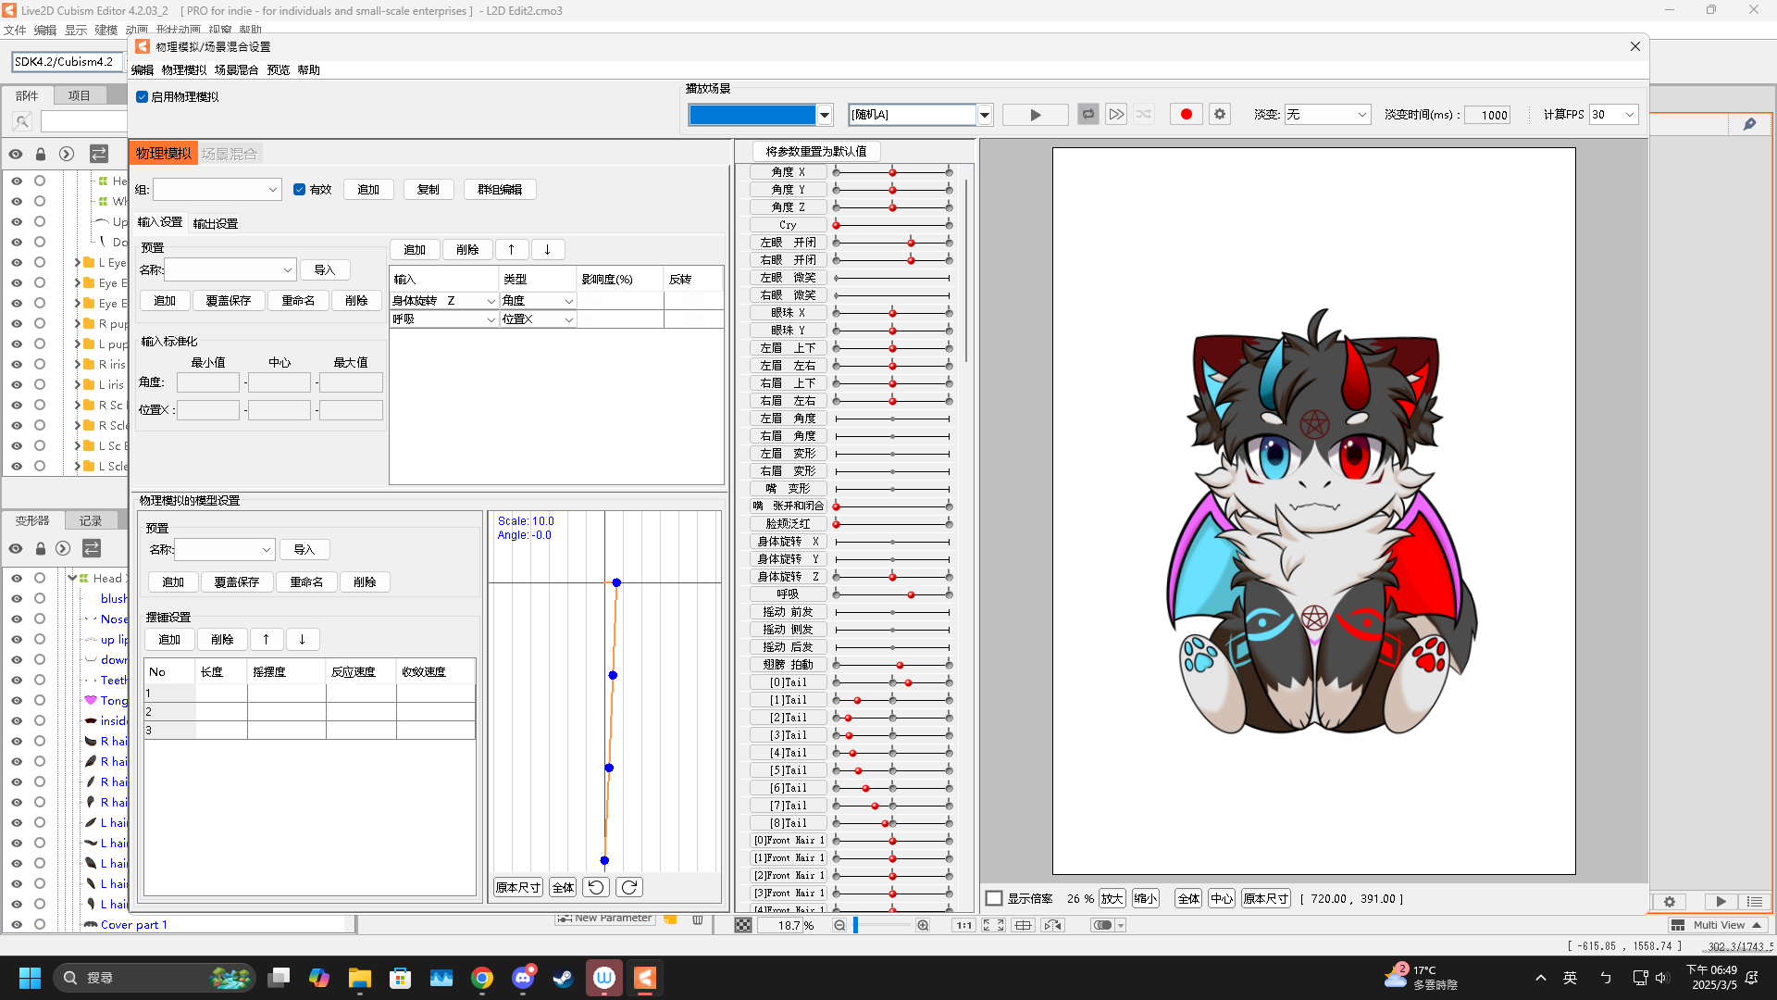1777x1000 pixels.
Task: Click the rotate counterclockwise pendulum view icon
Action: tap(596, 887)
